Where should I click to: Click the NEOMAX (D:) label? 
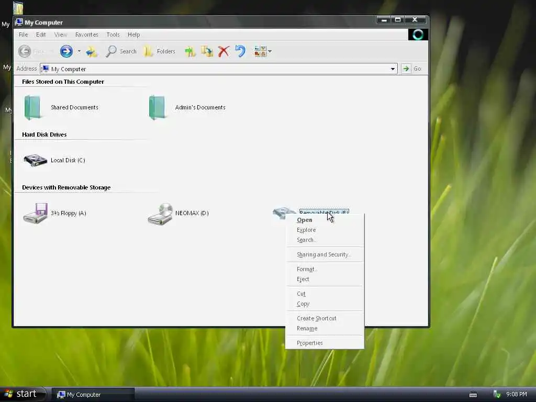pos(192,213)
